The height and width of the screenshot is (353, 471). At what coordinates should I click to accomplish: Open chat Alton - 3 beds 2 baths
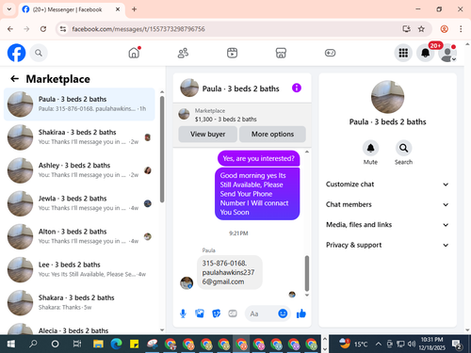click(79, 236)
